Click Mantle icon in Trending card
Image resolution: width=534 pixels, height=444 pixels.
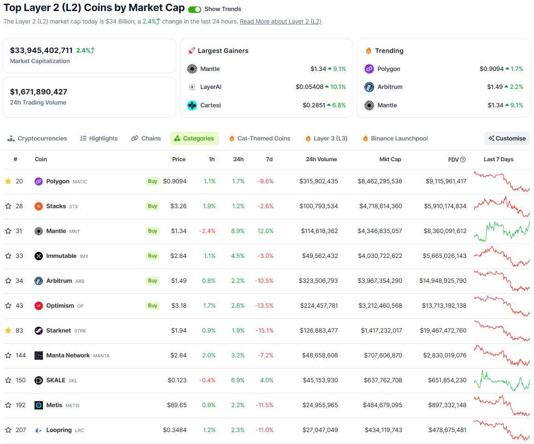[369, 105]
